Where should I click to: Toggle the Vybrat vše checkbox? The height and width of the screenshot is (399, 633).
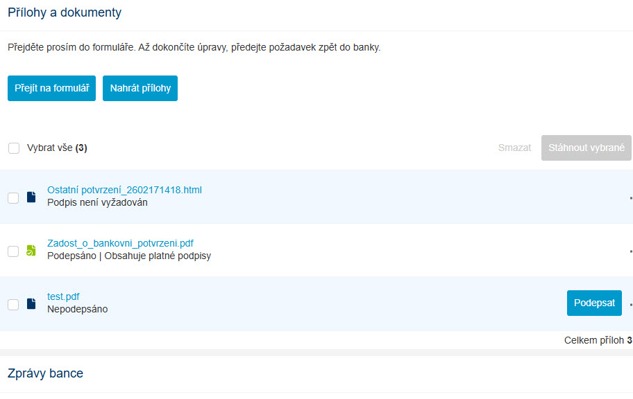pos(14,148)
